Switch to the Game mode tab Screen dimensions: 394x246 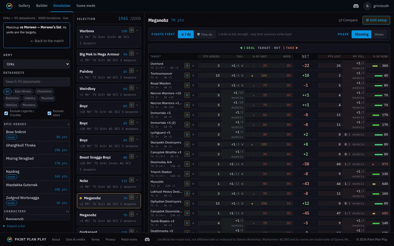coord(86,6)
